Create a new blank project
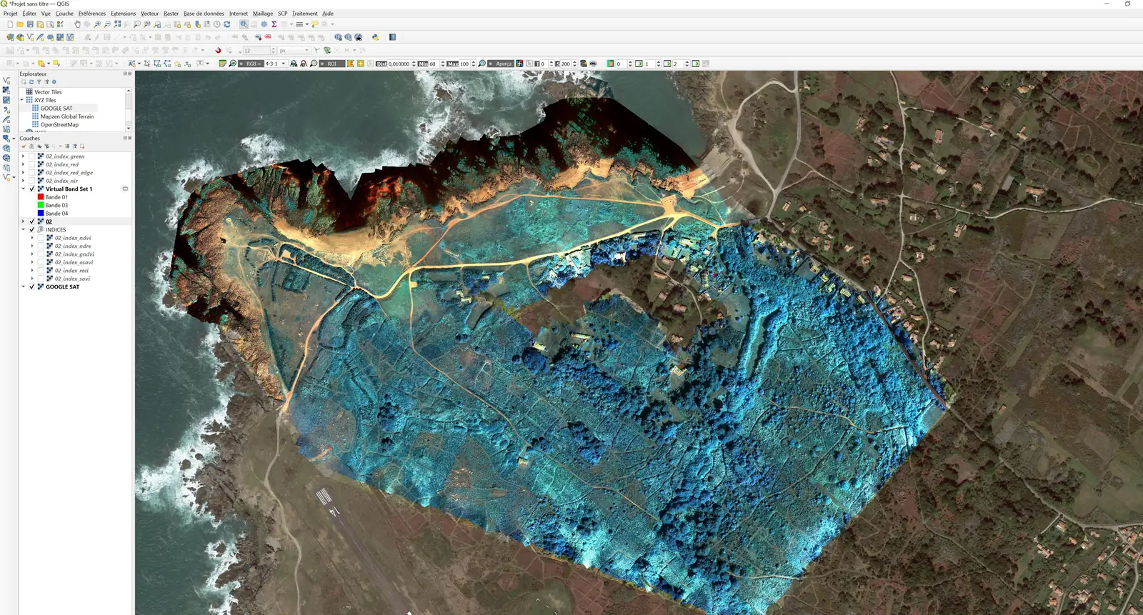The image size is (1143, 615). pyautogui.click(x=10, y=24)
